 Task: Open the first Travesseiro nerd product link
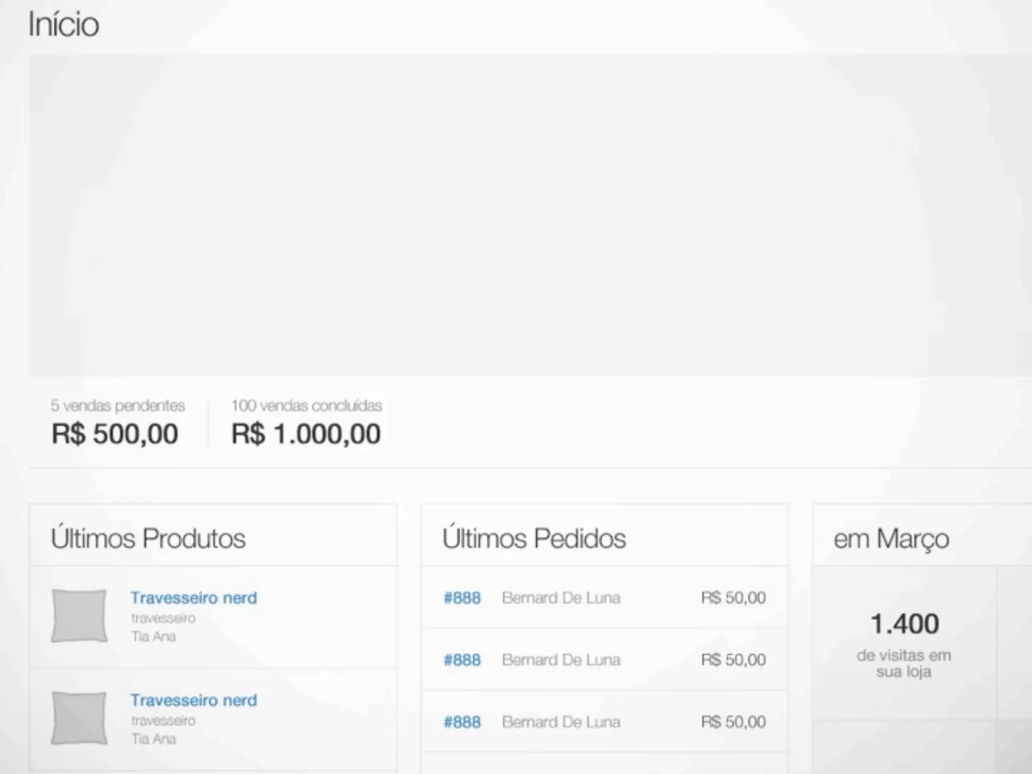pos(193,598)
